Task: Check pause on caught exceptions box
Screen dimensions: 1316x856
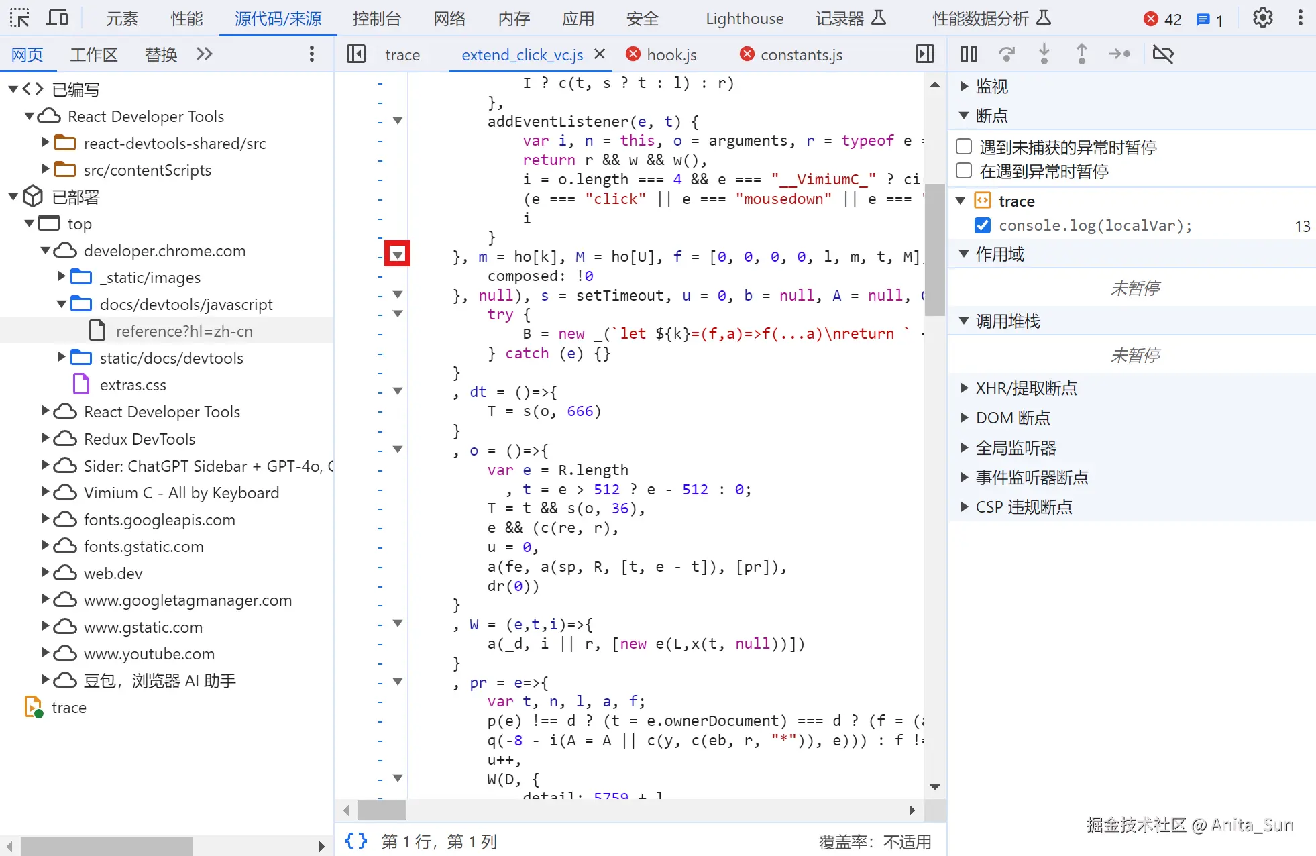Action: (x=964, y=171)
